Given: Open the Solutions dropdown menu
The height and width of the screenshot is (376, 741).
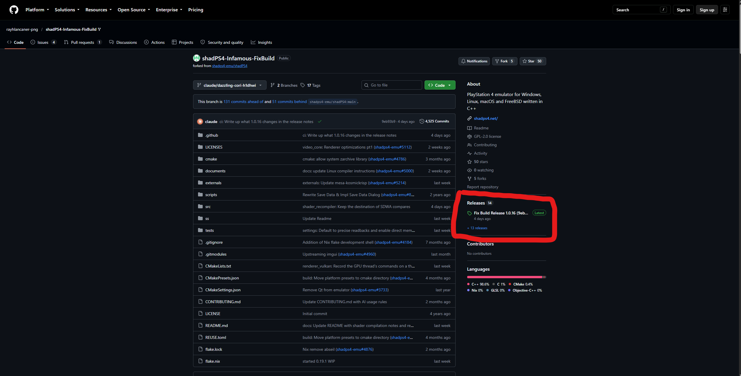Looking at the screenshot, I should click(67, 10).
